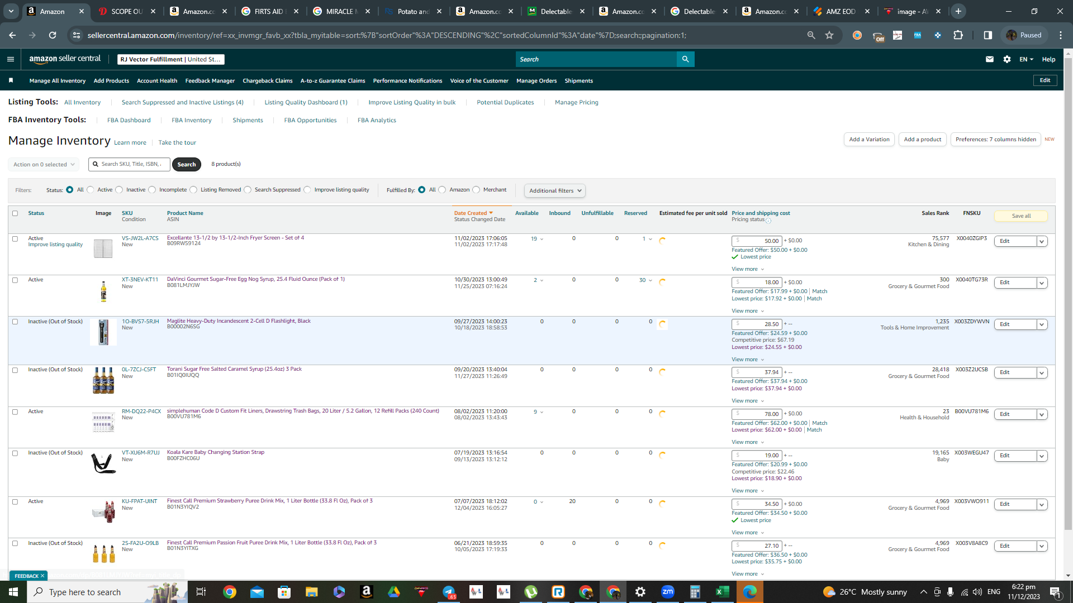Open the Additional filters dropdown
This screenshot has height=603, width=1073.
(x=555, y=191)
